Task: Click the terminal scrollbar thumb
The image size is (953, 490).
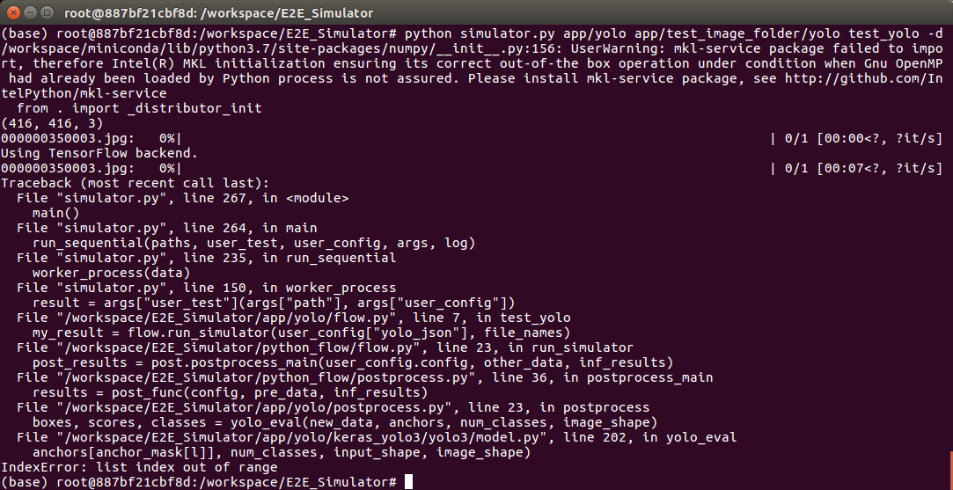Action: click(x=951, y=471)
